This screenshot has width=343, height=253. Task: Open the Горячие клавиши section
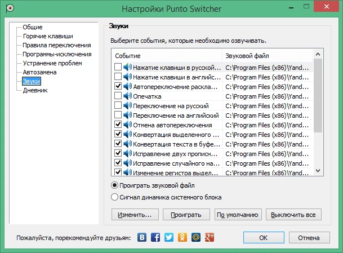(x=48, y=36)
